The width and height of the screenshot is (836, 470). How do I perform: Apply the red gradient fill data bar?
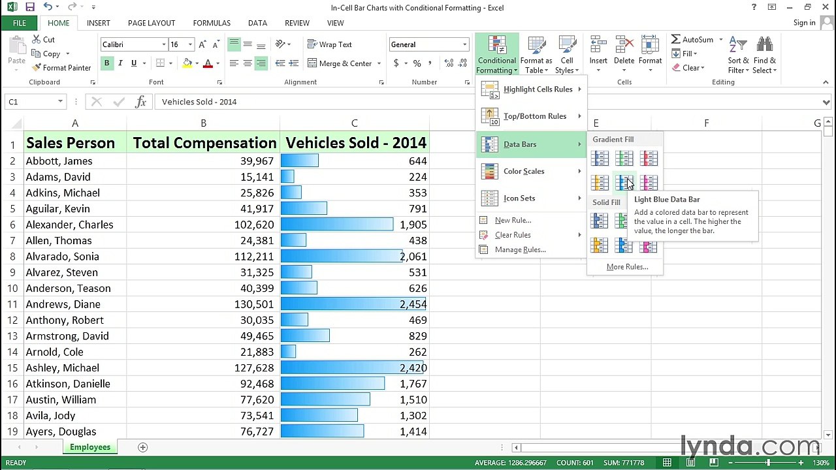[x=649, y=158]
